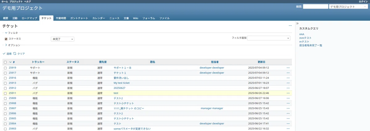Open the actions menu for ticket 25917

pos(288,73)
